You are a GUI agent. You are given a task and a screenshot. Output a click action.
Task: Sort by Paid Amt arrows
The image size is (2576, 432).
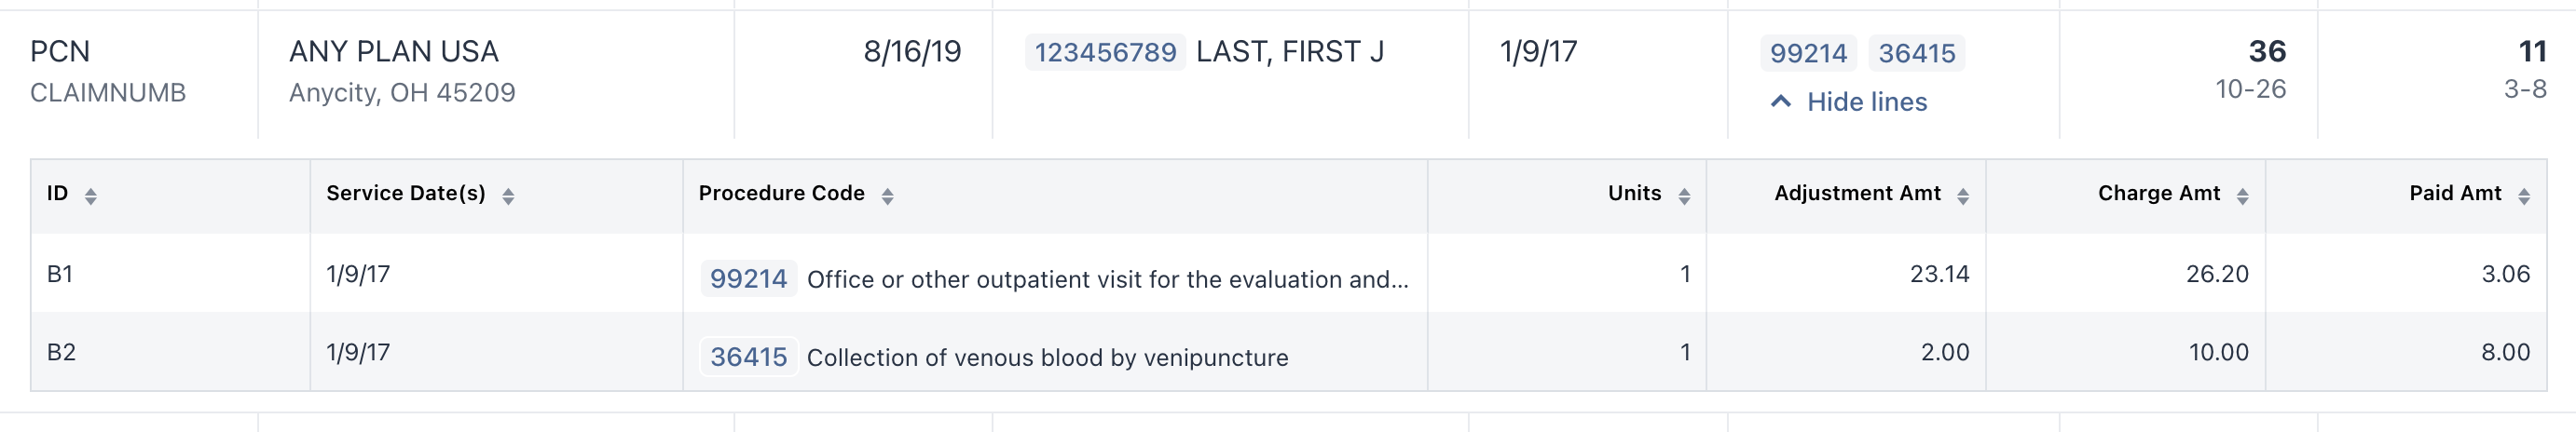pyautogui.click(x=2524, y=196)
